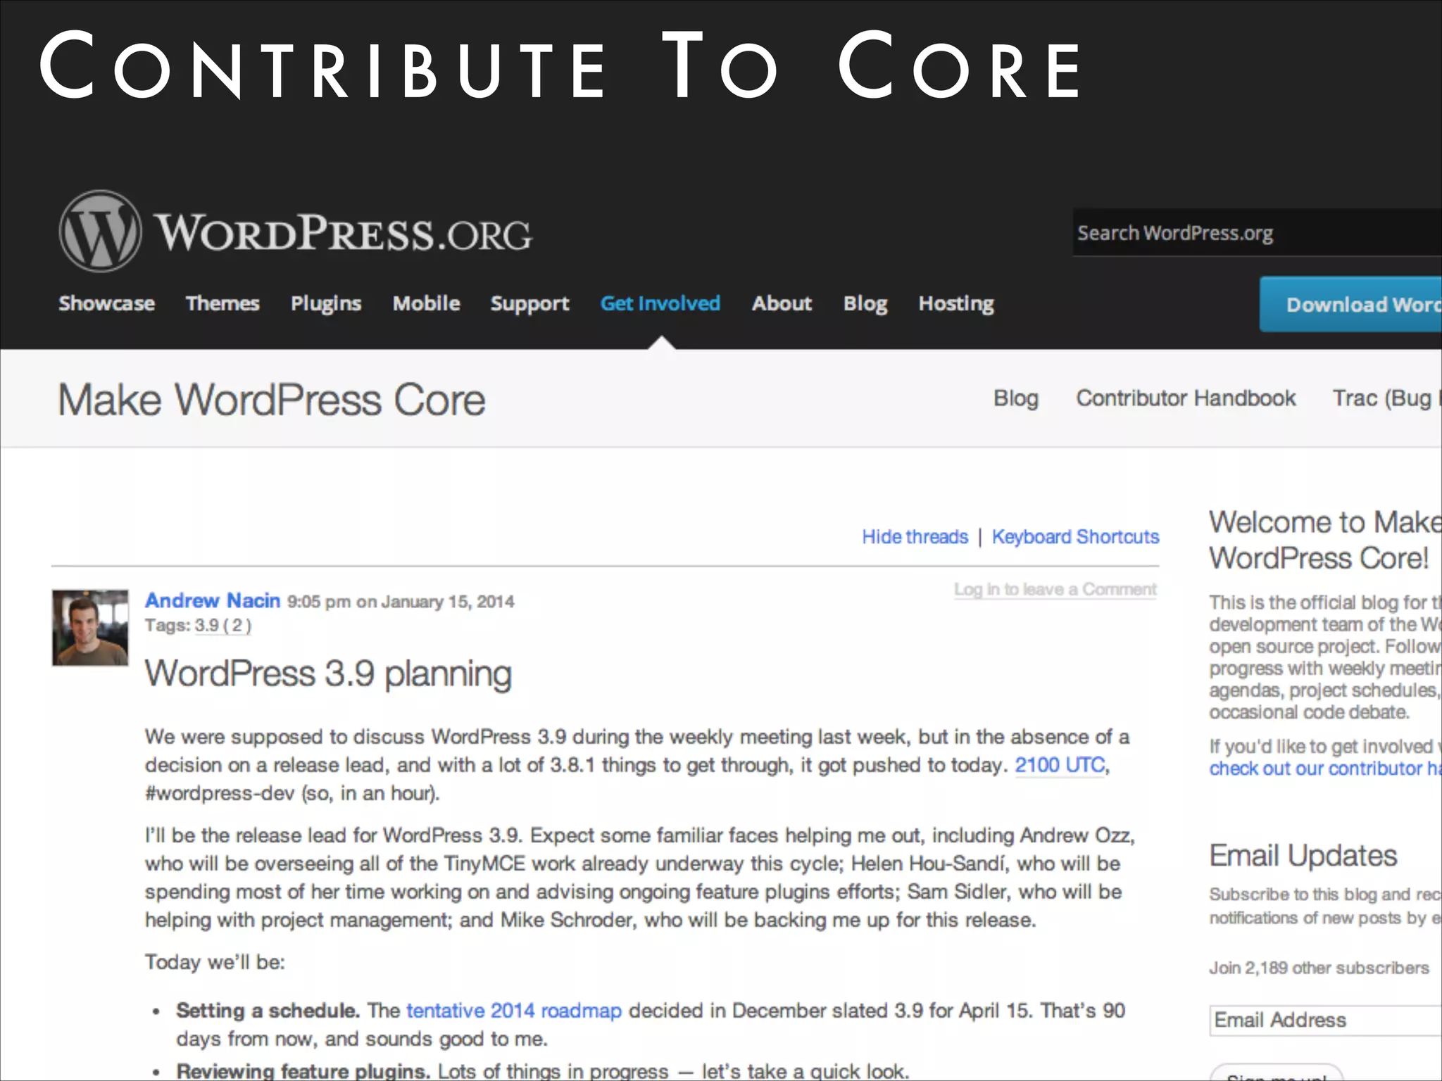Click check out our contributor handbook link
The width and height of the screenshot is (1442, 1081).
(x=1326, y=769)
